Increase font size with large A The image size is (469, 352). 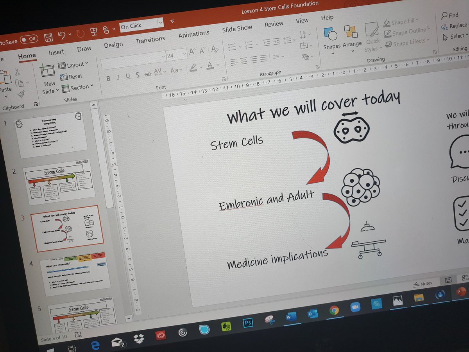192,52
